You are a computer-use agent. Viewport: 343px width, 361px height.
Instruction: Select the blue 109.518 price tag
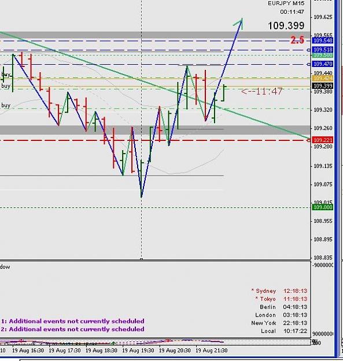(x=323, y=50)
